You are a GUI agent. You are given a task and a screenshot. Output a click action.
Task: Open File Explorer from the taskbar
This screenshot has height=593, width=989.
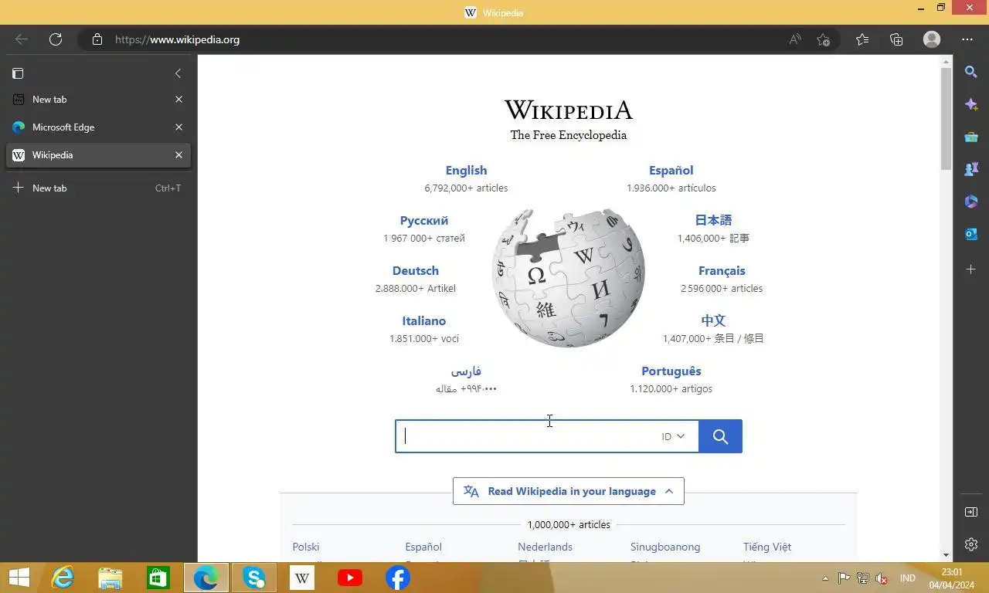tap(110, 578)
